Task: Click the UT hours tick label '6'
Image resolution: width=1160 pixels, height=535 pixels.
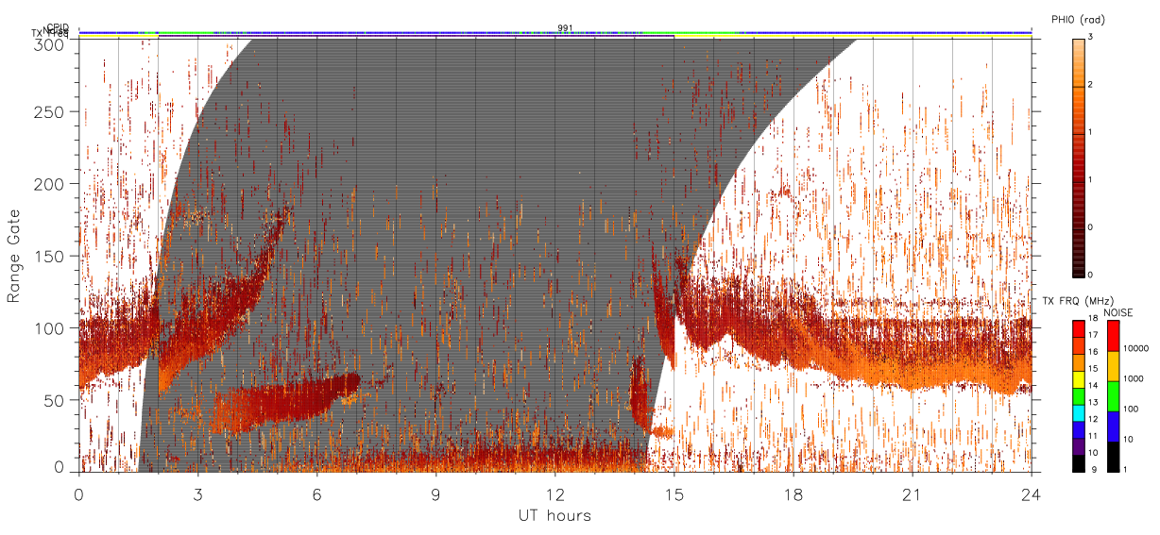Action: 316,494
